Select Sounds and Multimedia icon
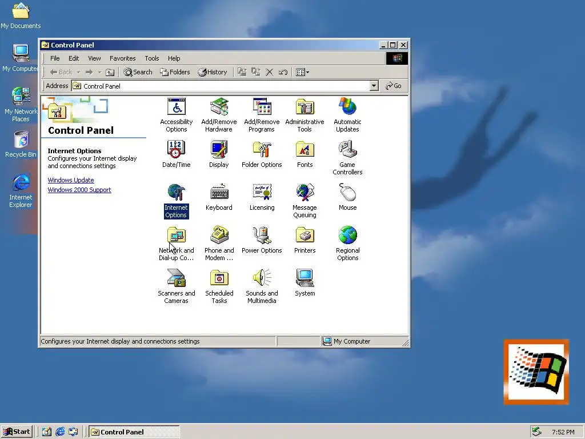Viewport: 585px width, 439px height. pyautogui.click(x=262, y=287)
